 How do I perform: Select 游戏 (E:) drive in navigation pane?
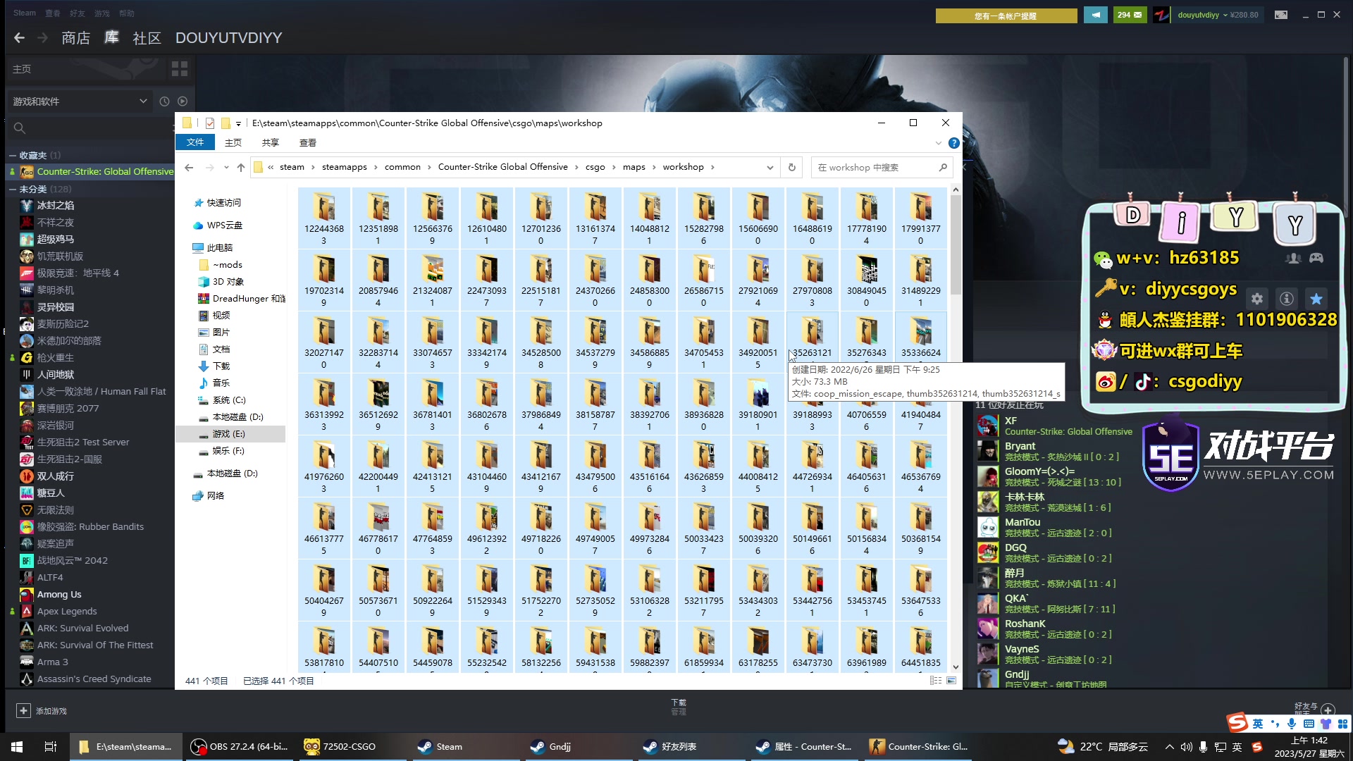[x=230, y=434]
